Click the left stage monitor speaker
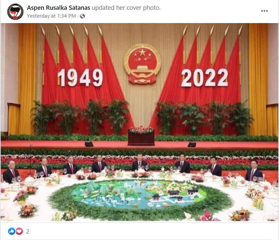The height and width of the screenshot is (240, 279). tap(89, 144)
